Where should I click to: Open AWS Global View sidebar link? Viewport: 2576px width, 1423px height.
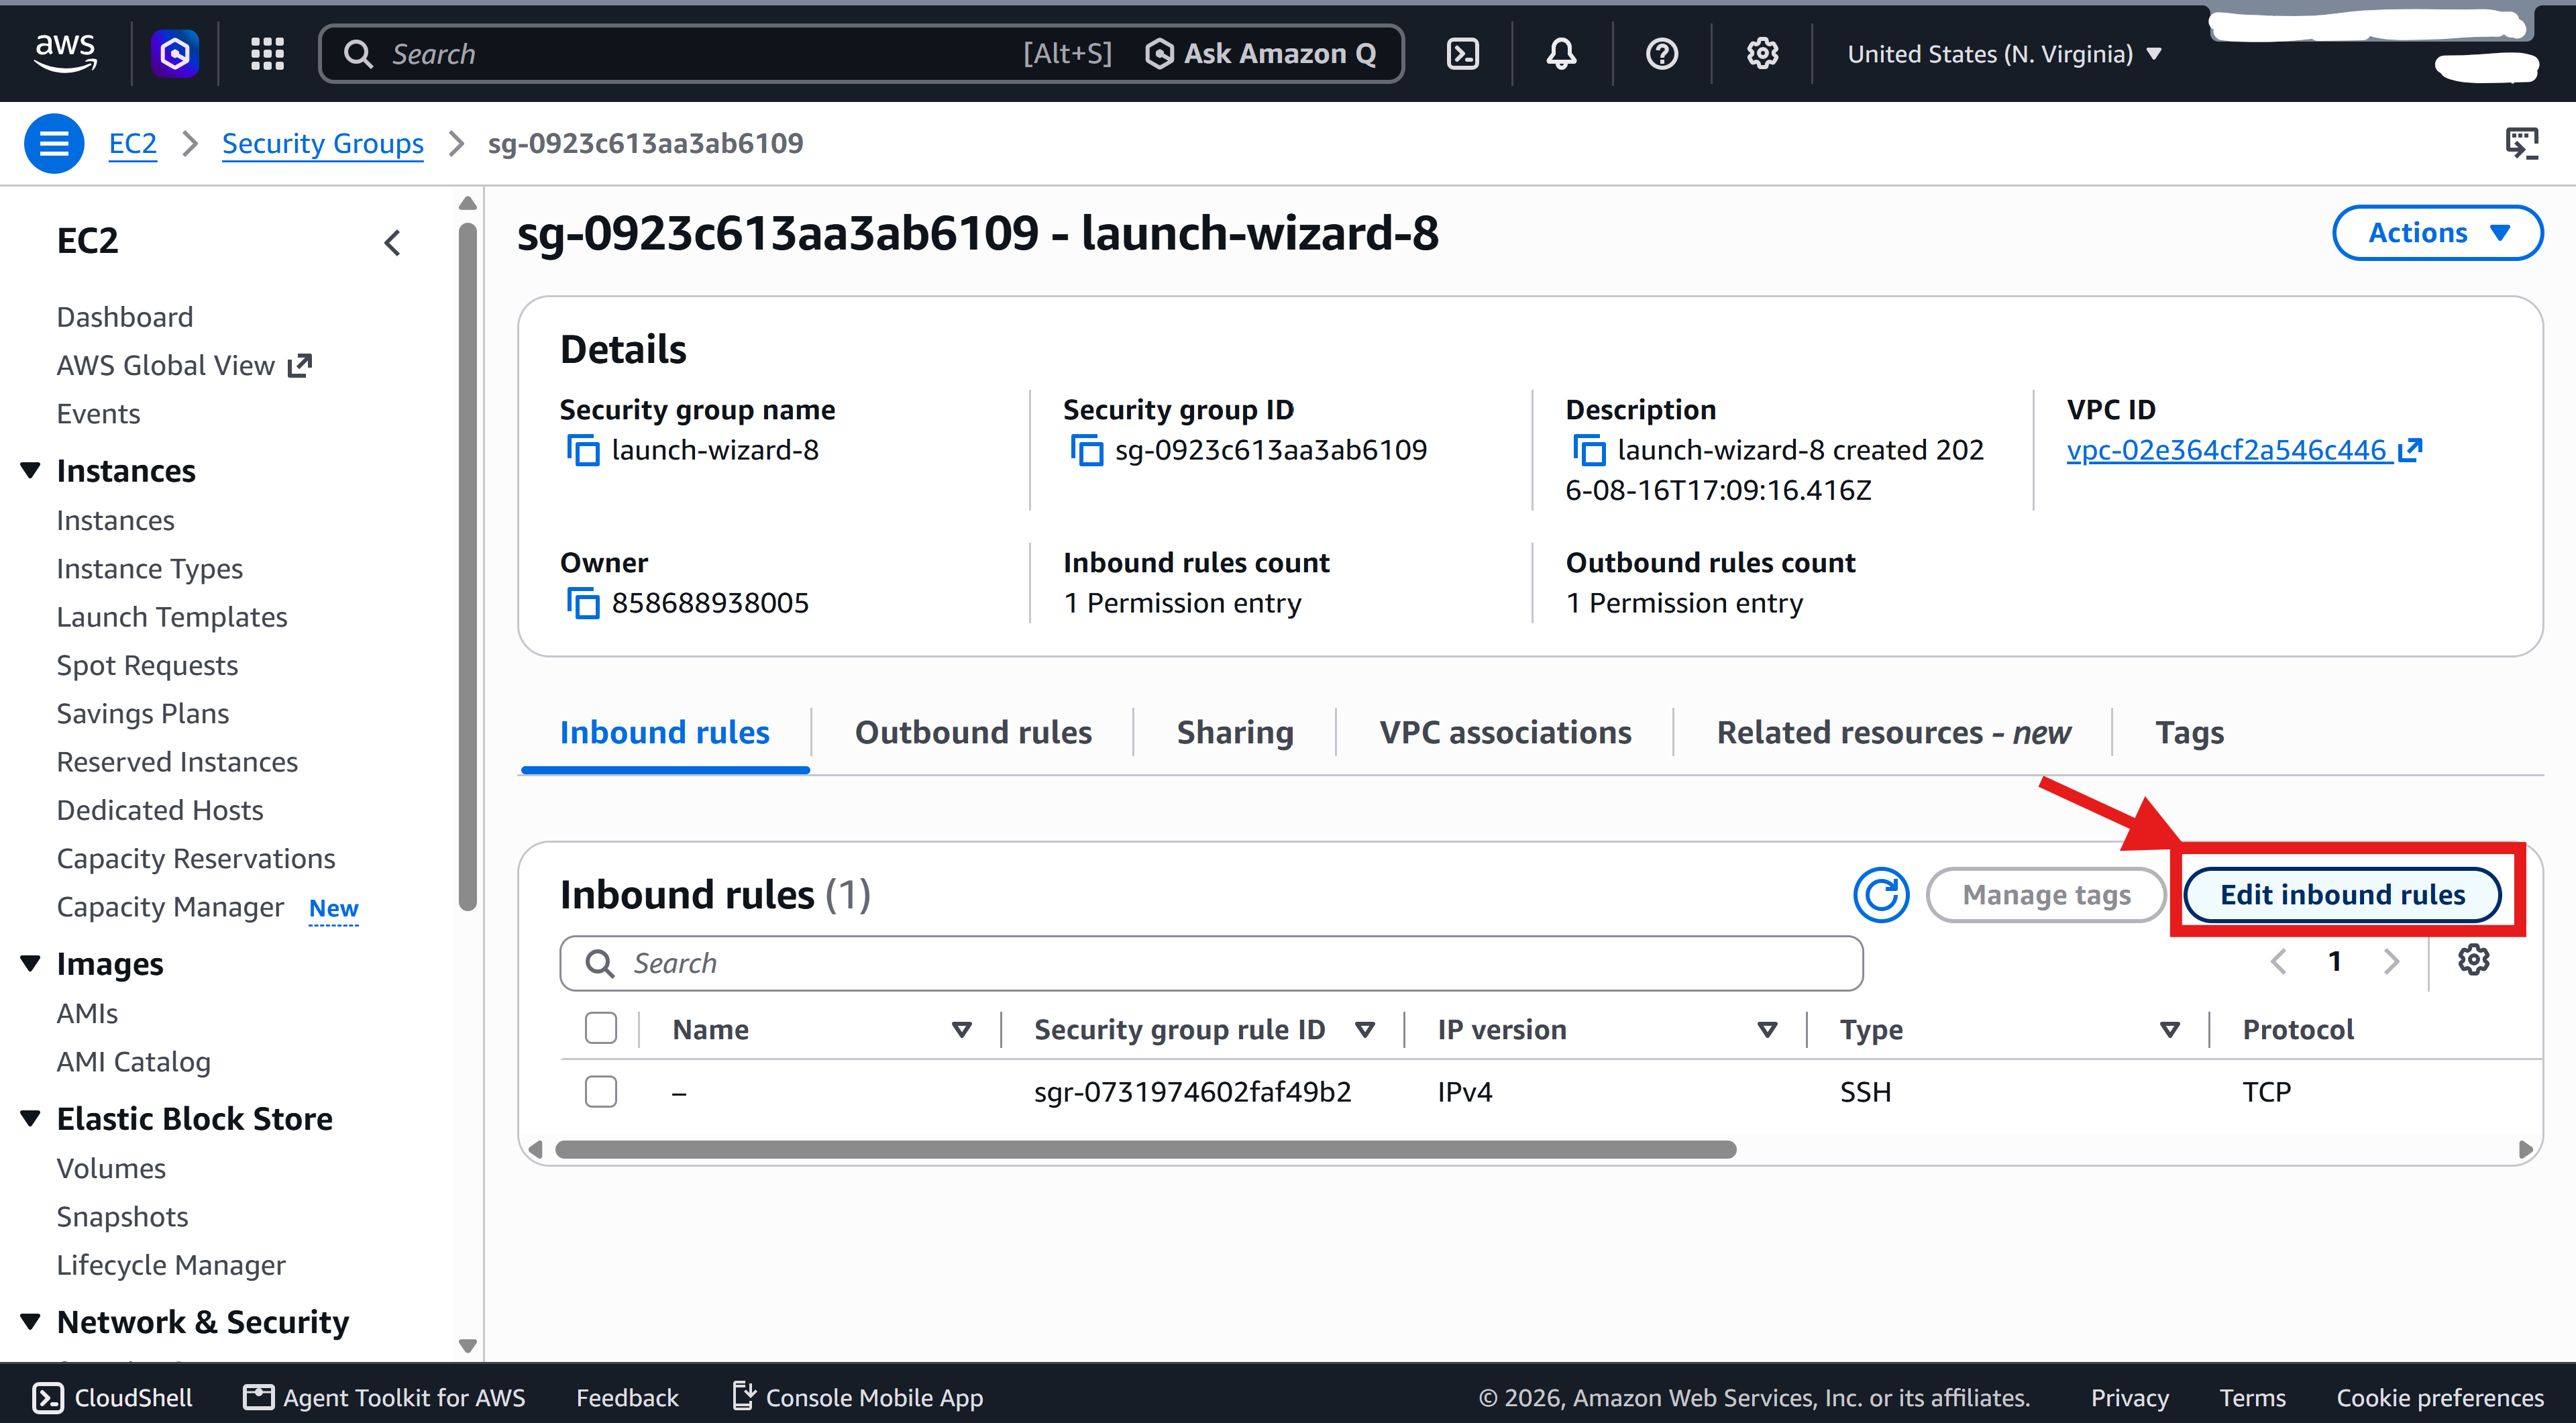(184, 365)
